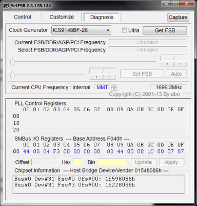Enable the Ultra checkbox

point(124,30)
